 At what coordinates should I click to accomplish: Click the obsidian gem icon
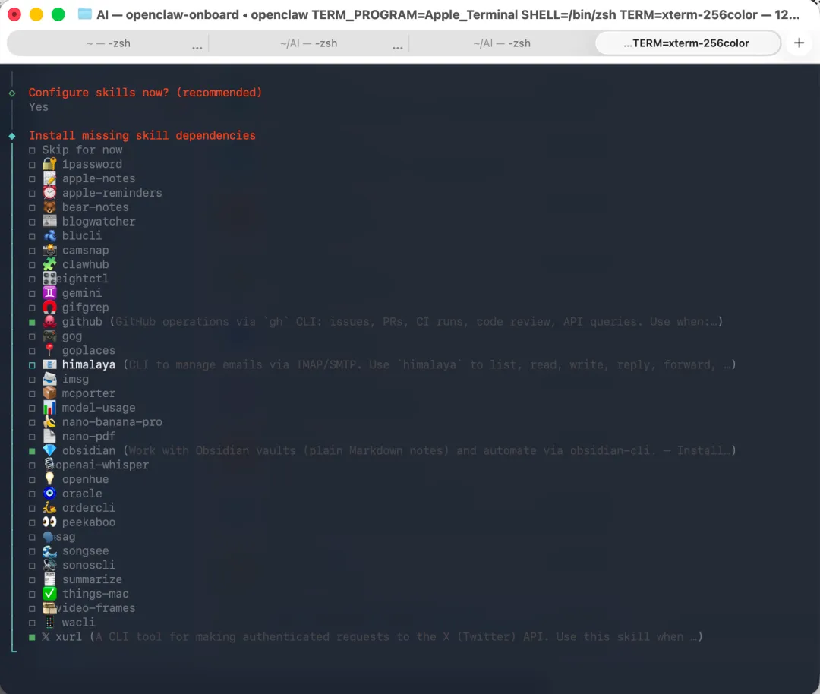pyautogui.click(x=49, y=450)
